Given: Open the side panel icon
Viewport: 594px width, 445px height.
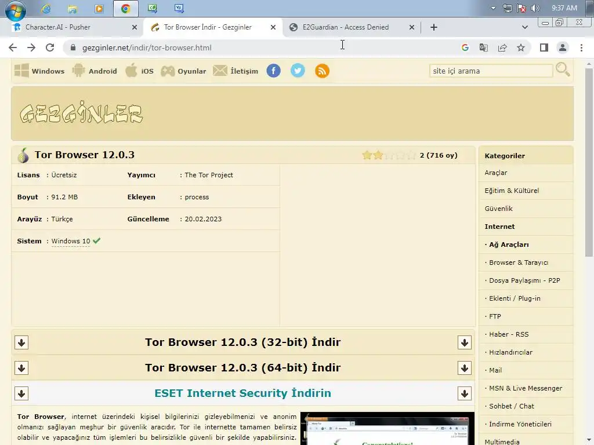Looking at the screenshot, I should 544,48.
